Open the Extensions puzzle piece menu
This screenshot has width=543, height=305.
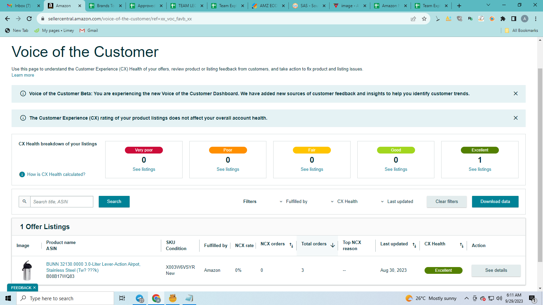[503, 19]
